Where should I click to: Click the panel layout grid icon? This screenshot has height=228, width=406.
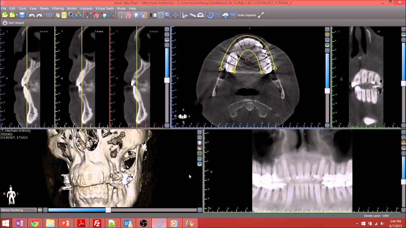(x=49, y=15)
